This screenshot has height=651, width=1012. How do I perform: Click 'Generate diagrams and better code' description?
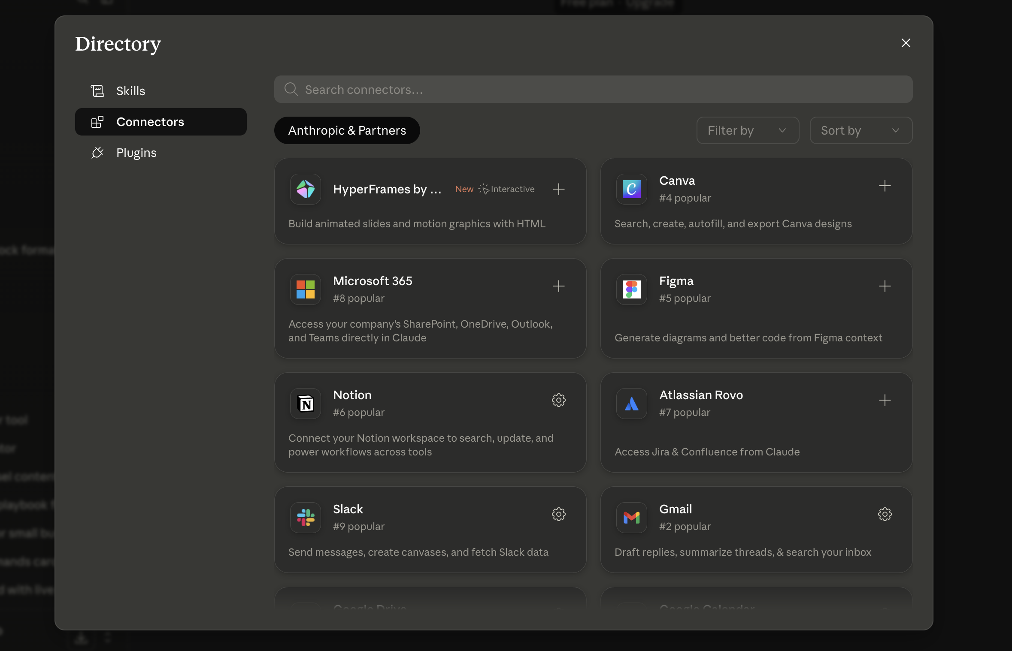point(748,338)
